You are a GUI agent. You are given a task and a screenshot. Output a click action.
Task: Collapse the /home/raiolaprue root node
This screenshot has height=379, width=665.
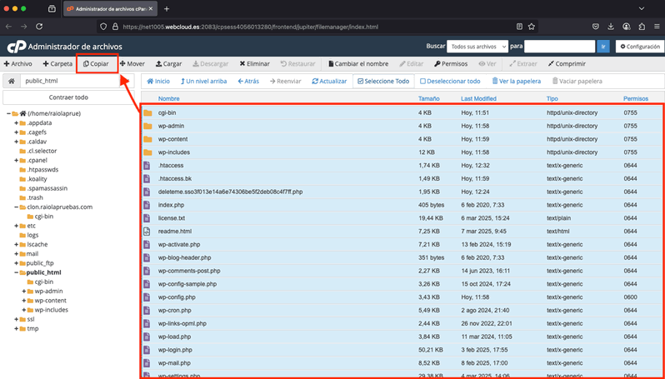(x=8, y=113)
